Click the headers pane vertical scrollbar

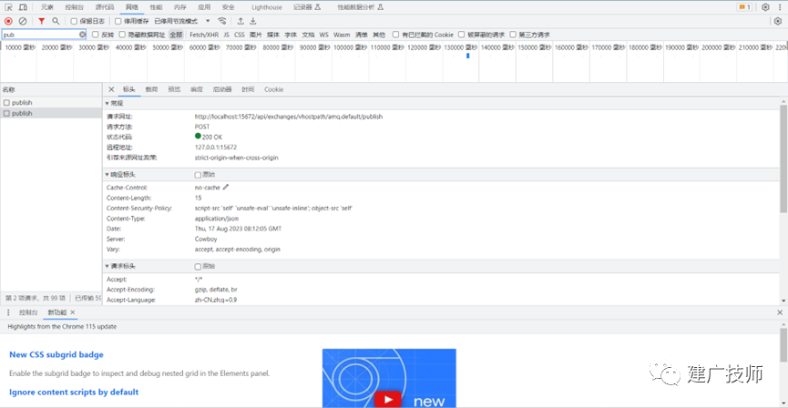coord(783,158)
